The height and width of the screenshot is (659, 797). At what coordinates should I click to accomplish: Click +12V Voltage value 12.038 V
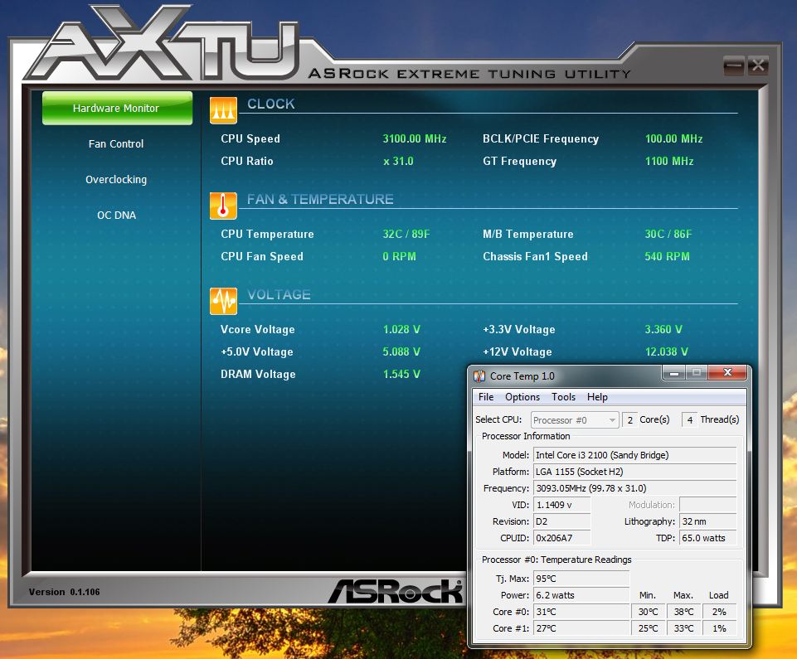pyautogui.click(x=666, y=352)
